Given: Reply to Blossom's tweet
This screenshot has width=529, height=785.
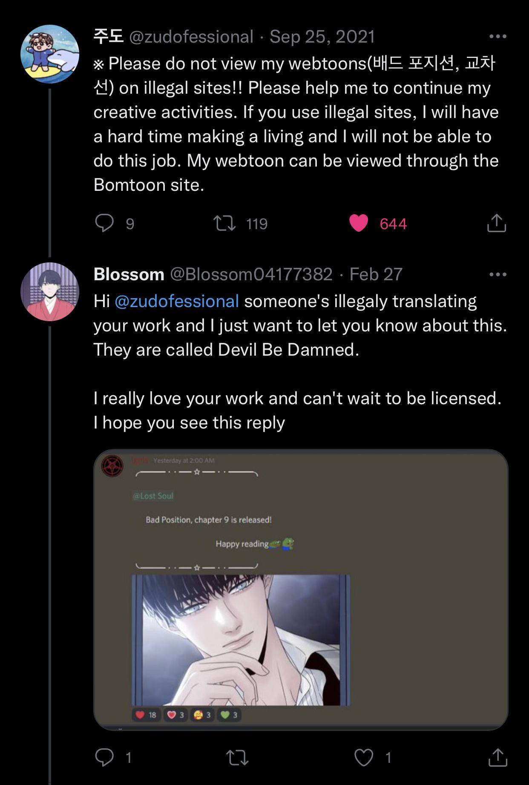Looking at the screenshot, I should (104, 757).
